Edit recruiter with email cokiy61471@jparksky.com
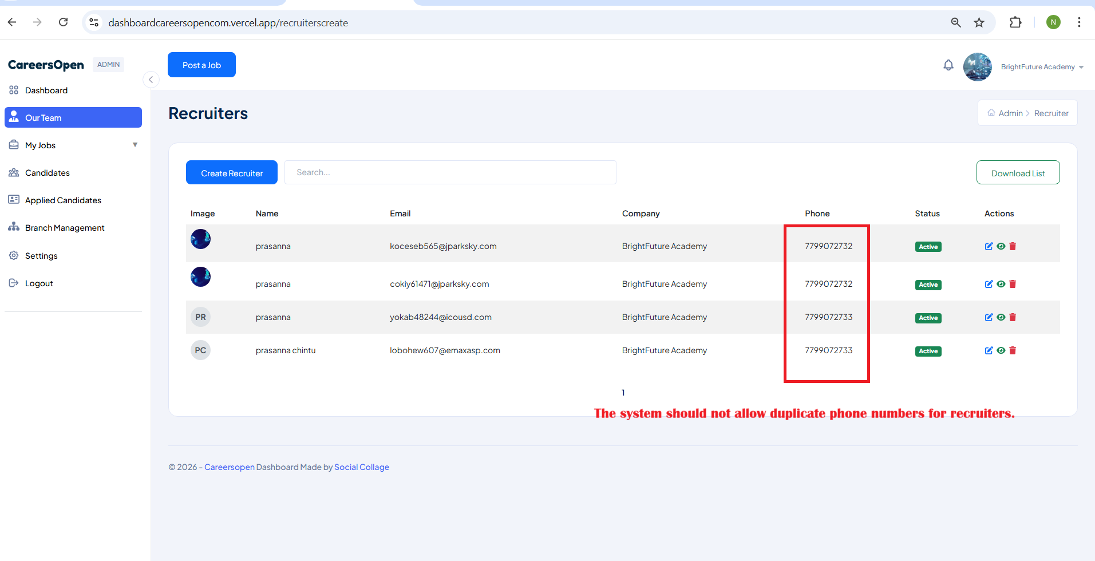The height and width of the screenshot is (561, 1095). pos(989,284)
